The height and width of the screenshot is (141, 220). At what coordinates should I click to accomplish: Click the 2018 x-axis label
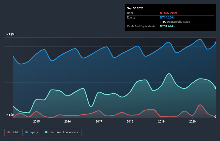130,121
